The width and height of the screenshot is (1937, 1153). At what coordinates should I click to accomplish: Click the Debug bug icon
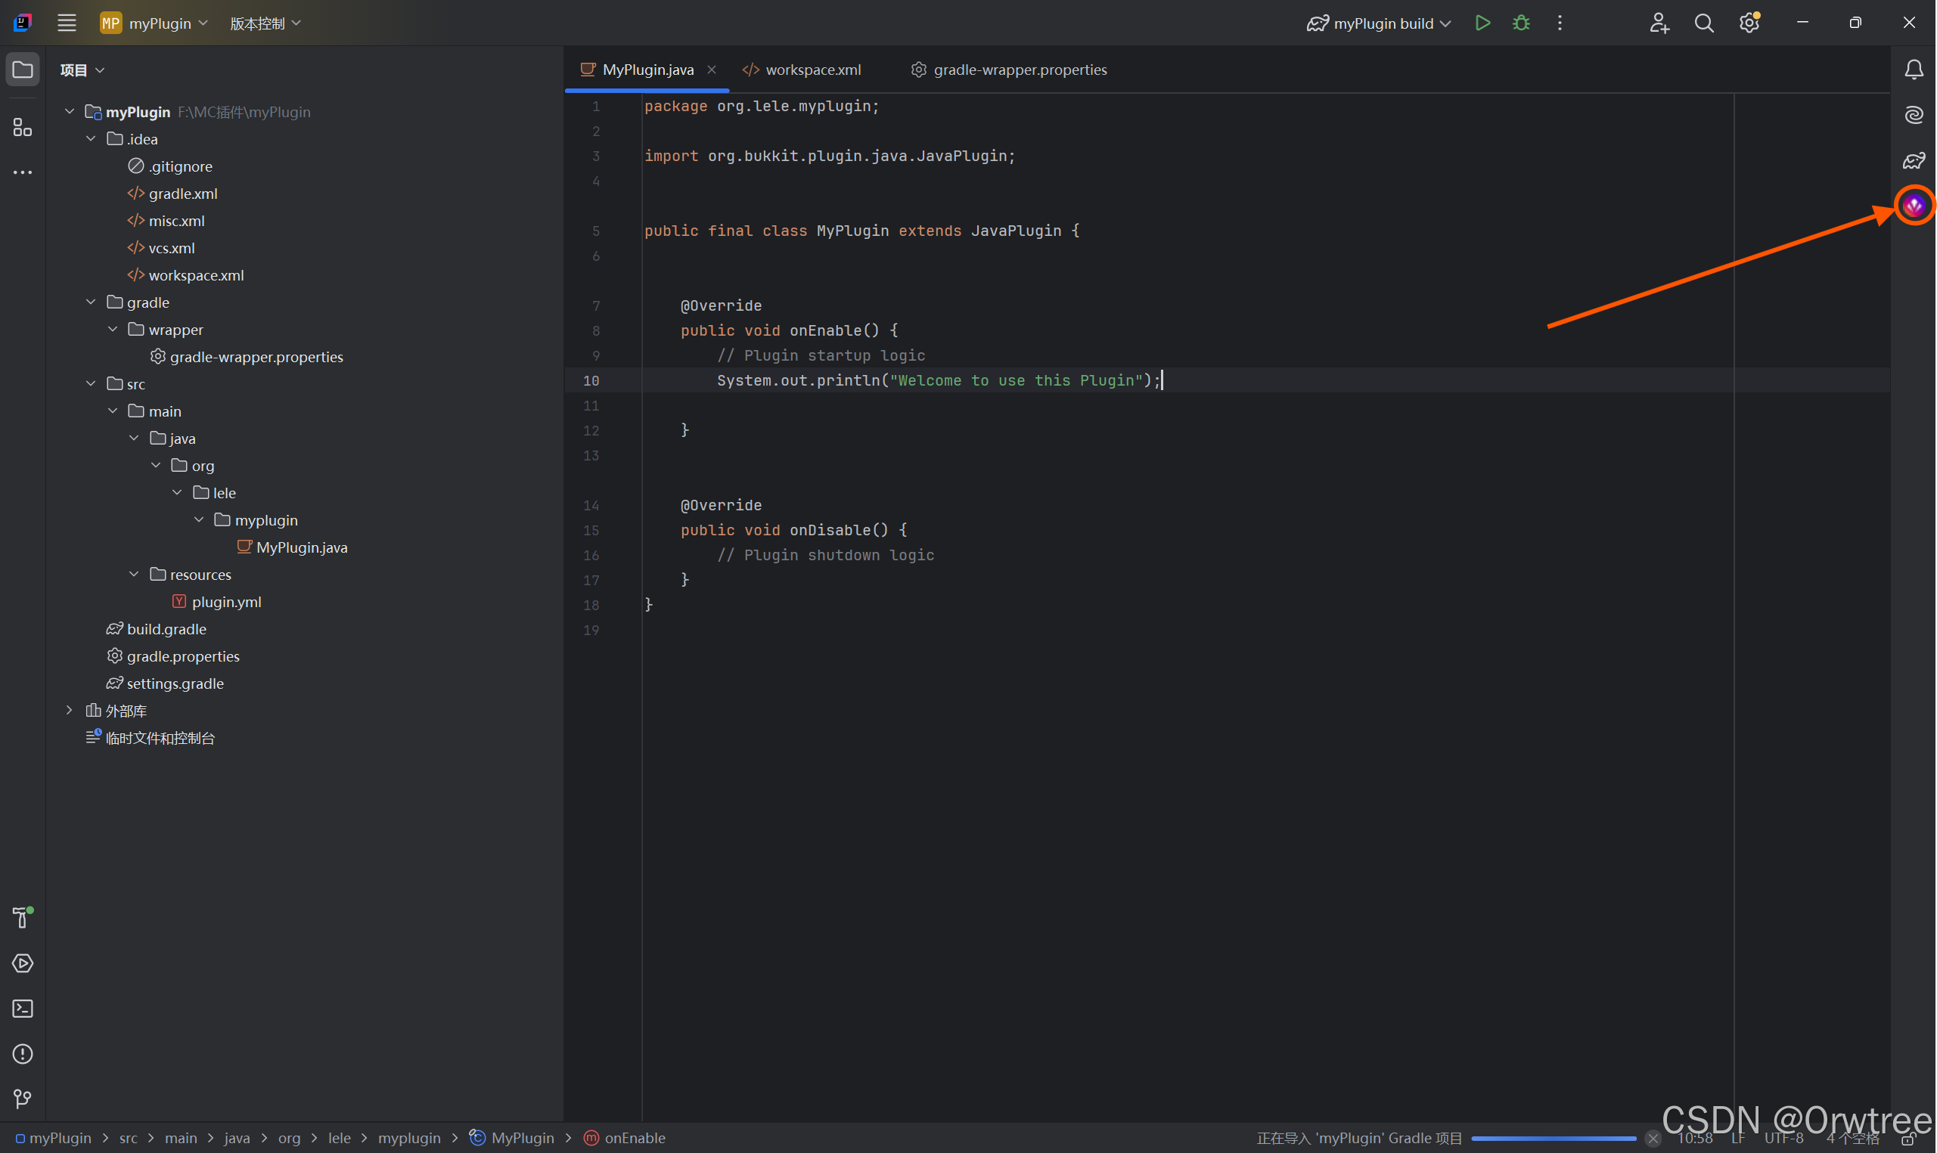[1521, 23]
